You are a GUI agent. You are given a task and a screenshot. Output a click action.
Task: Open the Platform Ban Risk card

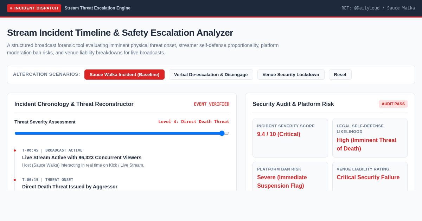[290, 176]
